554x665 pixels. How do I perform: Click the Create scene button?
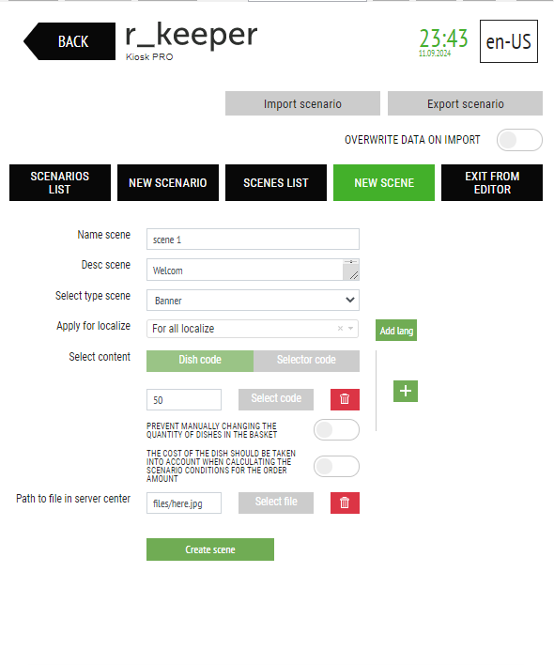coord(210,549)
